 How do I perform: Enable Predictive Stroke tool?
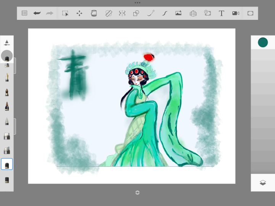(151, 13)
